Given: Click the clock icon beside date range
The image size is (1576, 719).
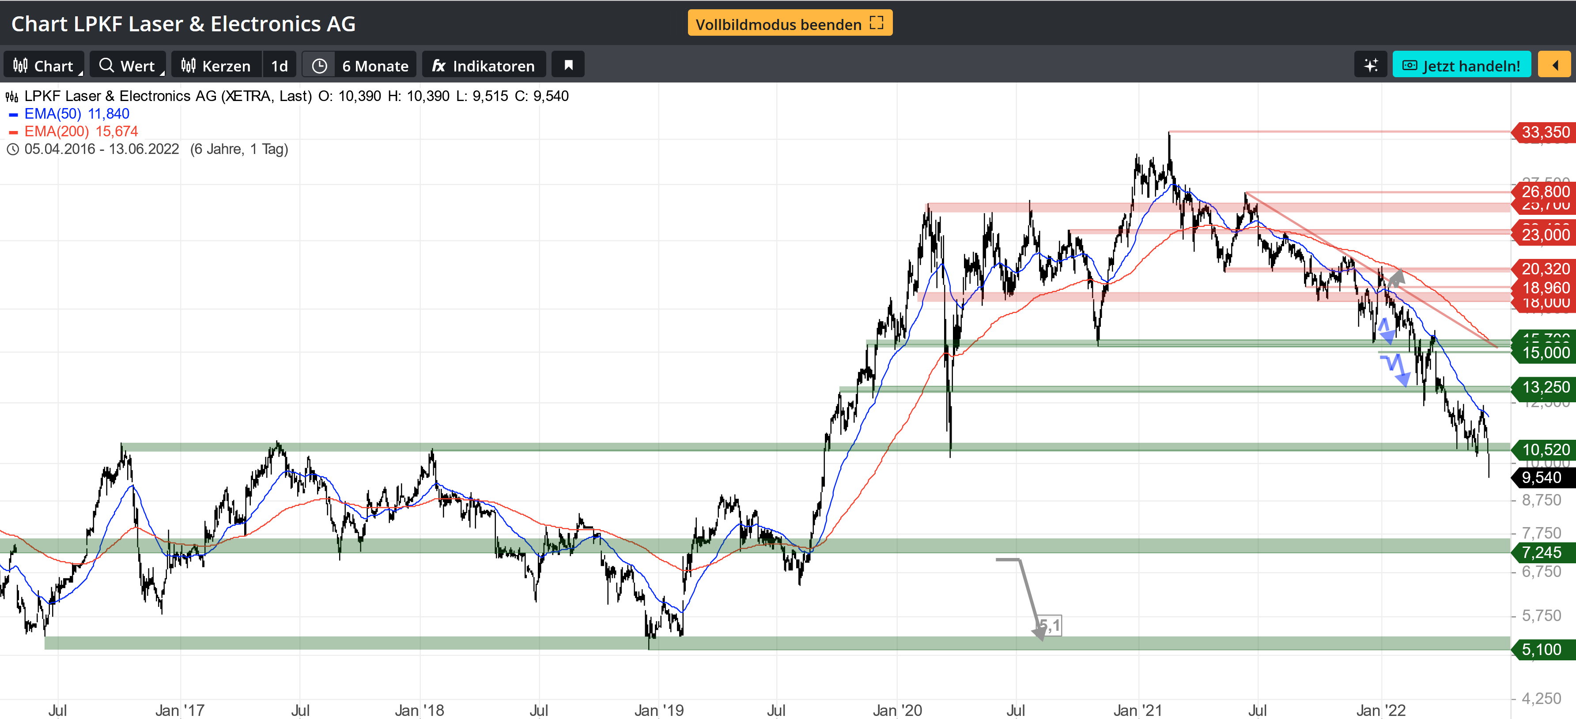Looking at the screenshot, I should pos(13,149).
